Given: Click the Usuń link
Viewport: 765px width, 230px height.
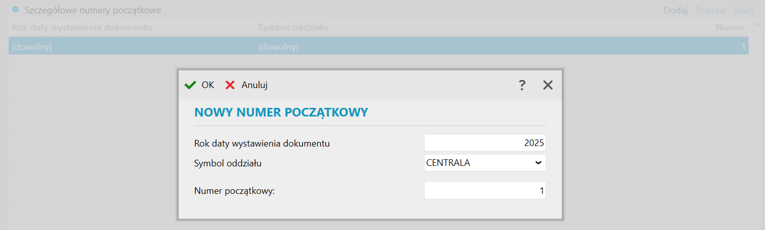Looking at the screenshot, I should click(x=744, y=10).
